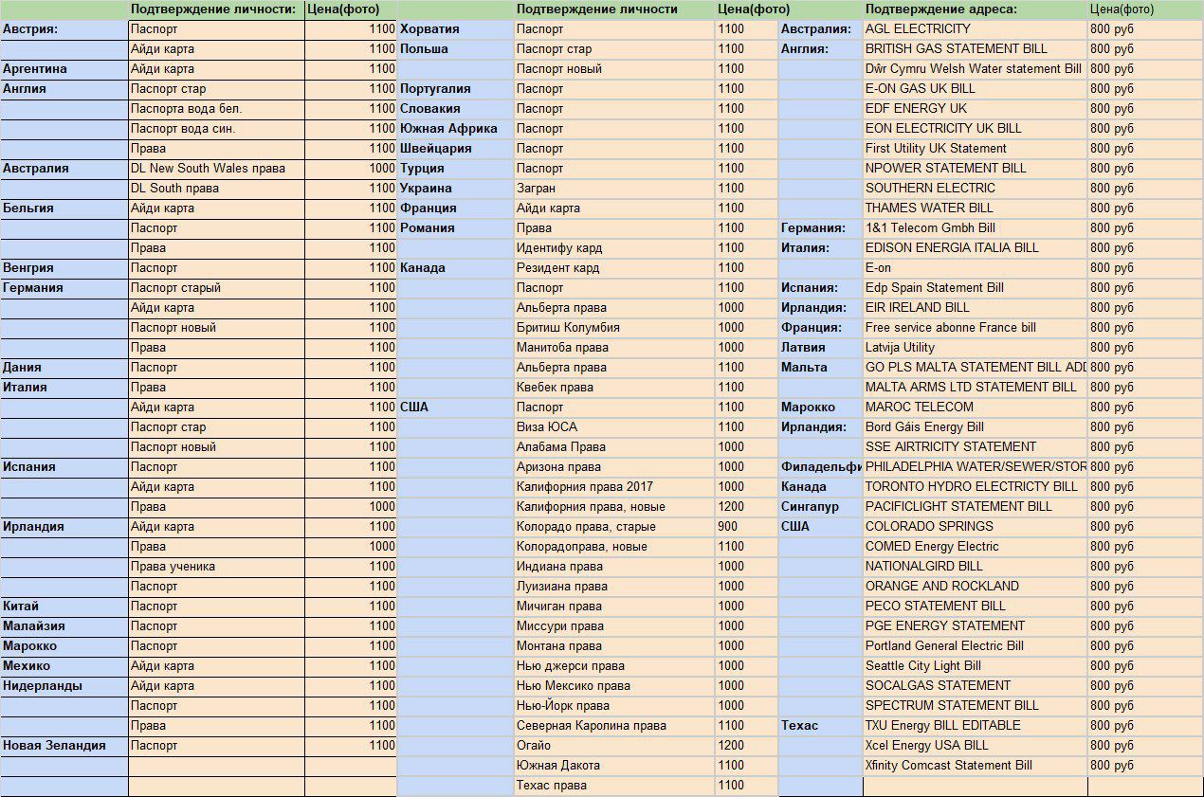Image resolution: width=1204 pixels, height=797 pixels.
Task: Select the 'Мичиган права' cell
Action: click(614, 607)
